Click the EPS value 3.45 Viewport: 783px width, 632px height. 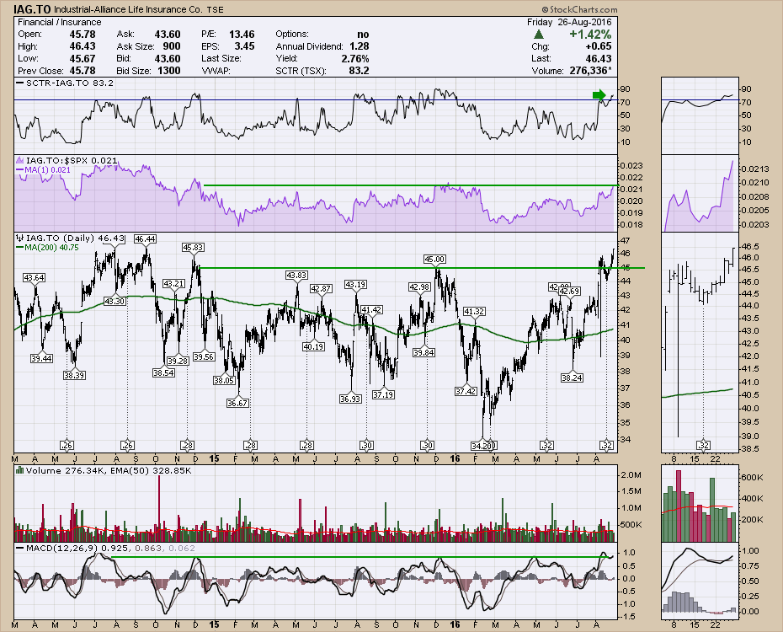pos(245,46)
